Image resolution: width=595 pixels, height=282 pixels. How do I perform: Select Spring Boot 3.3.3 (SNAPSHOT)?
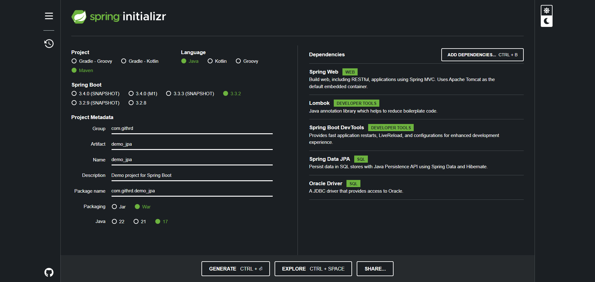point(190,94)
